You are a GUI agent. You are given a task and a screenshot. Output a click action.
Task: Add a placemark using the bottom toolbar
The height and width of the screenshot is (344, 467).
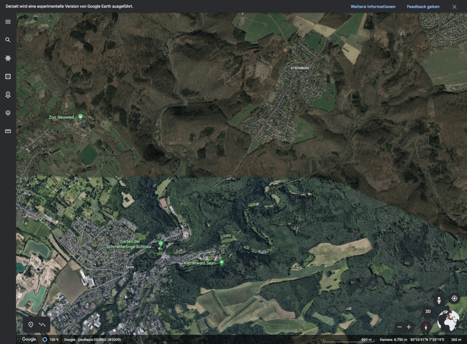point(31,324)
